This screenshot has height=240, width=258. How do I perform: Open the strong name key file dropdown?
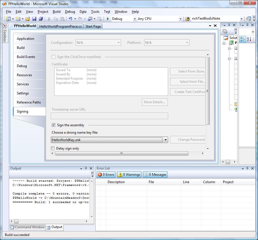tap(165, 140)
